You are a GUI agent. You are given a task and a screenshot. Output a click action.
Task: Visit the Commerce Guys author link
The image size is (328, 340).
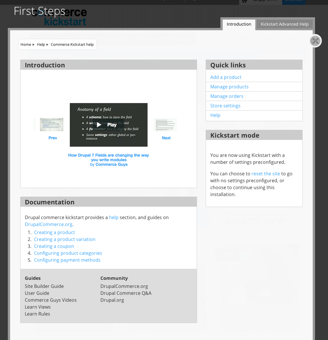coord(111,164)
